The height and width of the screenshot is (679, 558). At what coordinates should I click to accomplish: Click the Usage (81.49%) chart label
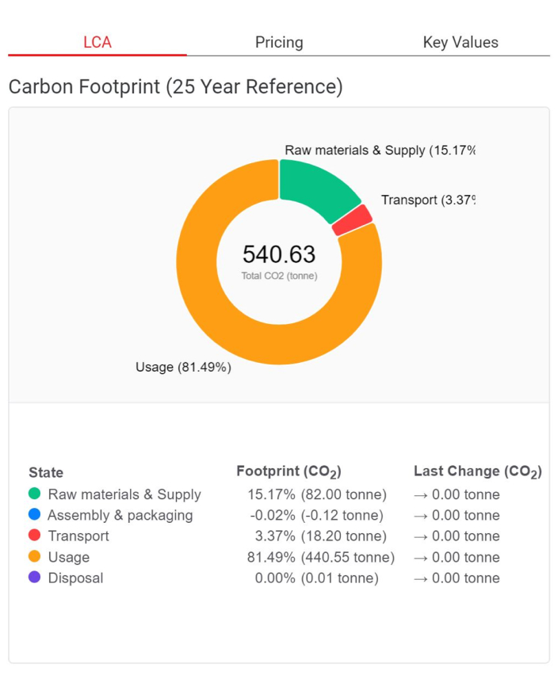[183, 367]
